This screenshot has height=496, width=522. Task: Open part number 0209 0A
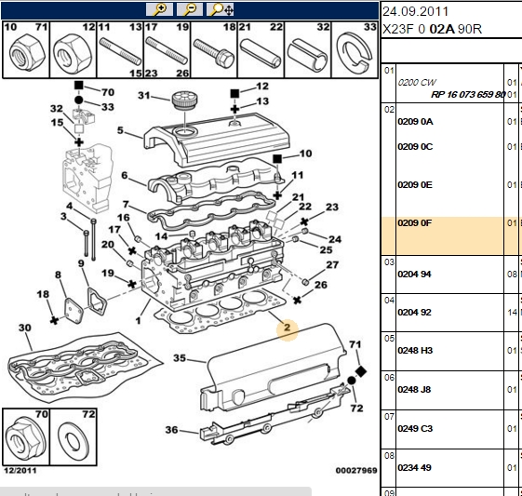pyautogui.click(x=415, y=122)
